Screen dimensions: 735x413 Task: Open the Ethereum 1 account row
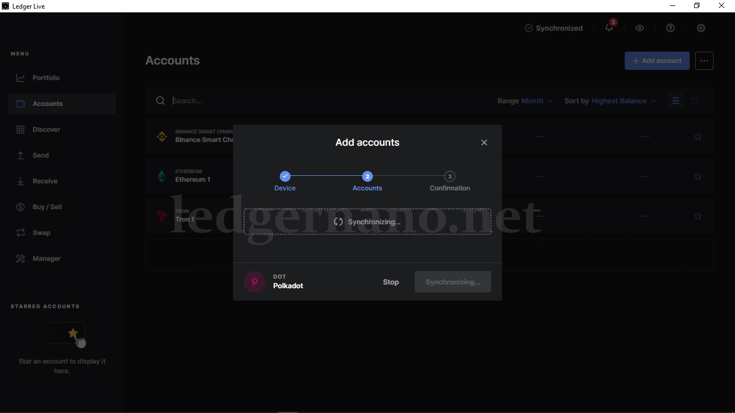pyautogui.click(x=429, y=176)
